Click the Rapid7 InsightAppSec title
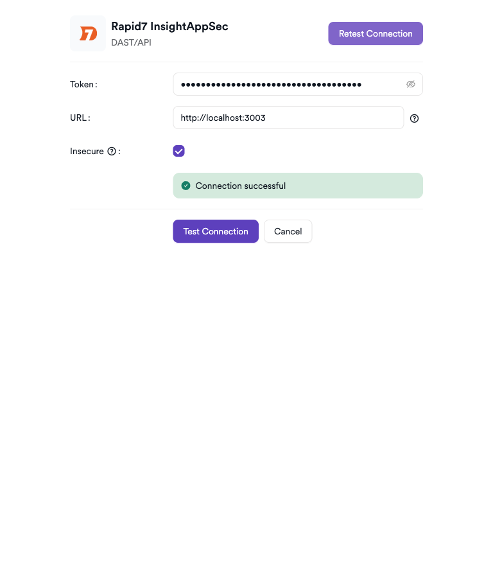The height and width of the screenshot is (578, 493). click(x=169, y=26)
